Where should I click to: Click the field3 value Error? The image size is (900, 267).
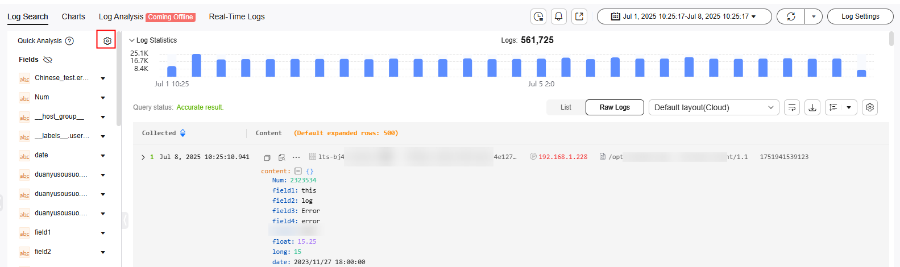[310, 211]
